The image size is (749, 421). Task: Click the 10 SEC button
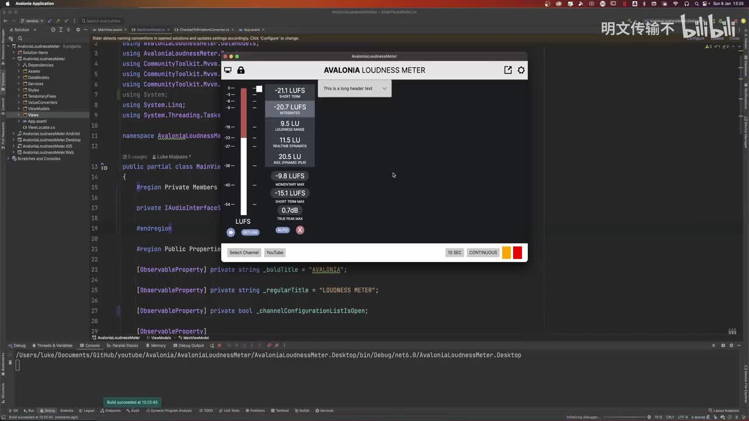click(455, 253)
